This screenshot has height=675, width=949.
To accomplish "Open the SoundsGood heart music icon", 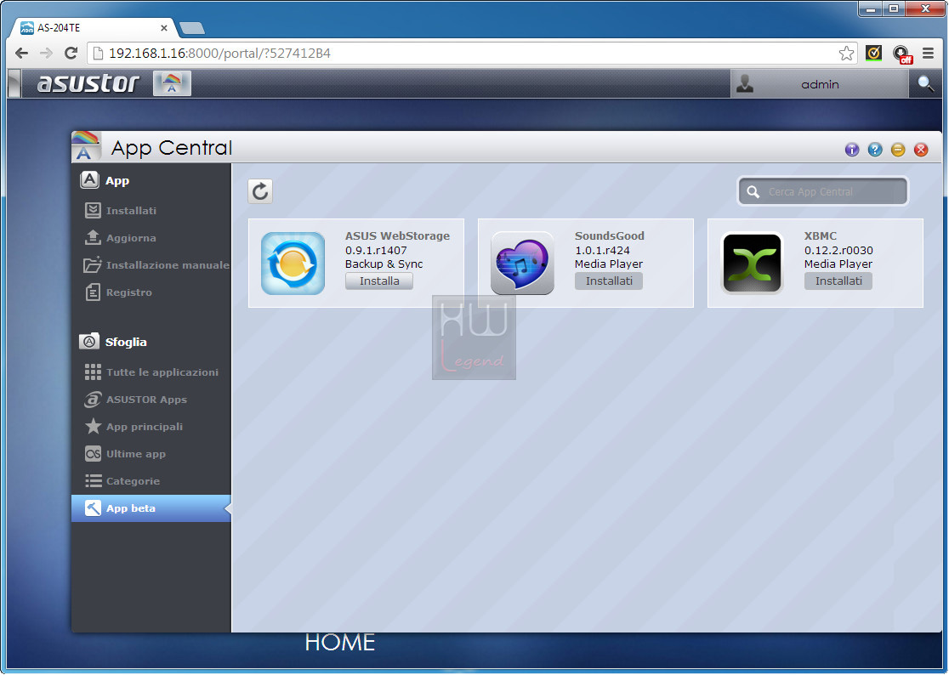I will point(522,263).
